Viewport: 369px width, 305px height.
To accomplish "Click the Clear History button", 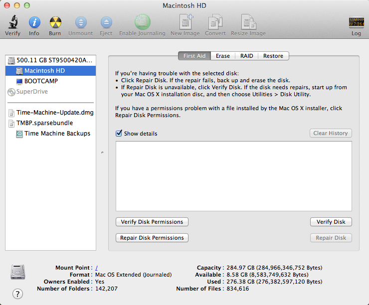I will point(331,133).
